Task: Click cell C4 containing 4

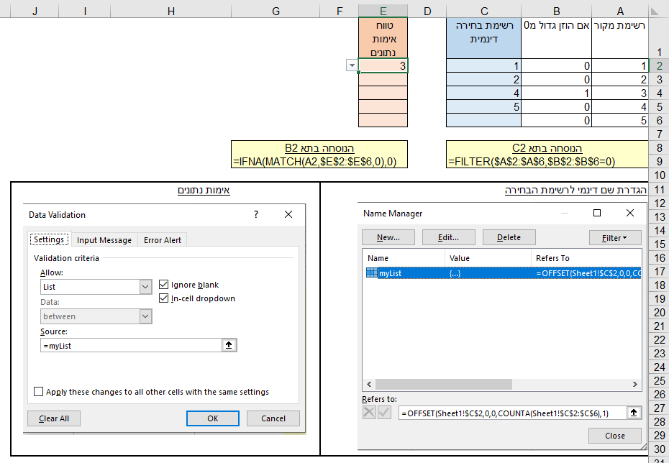Action: point(484,93)
